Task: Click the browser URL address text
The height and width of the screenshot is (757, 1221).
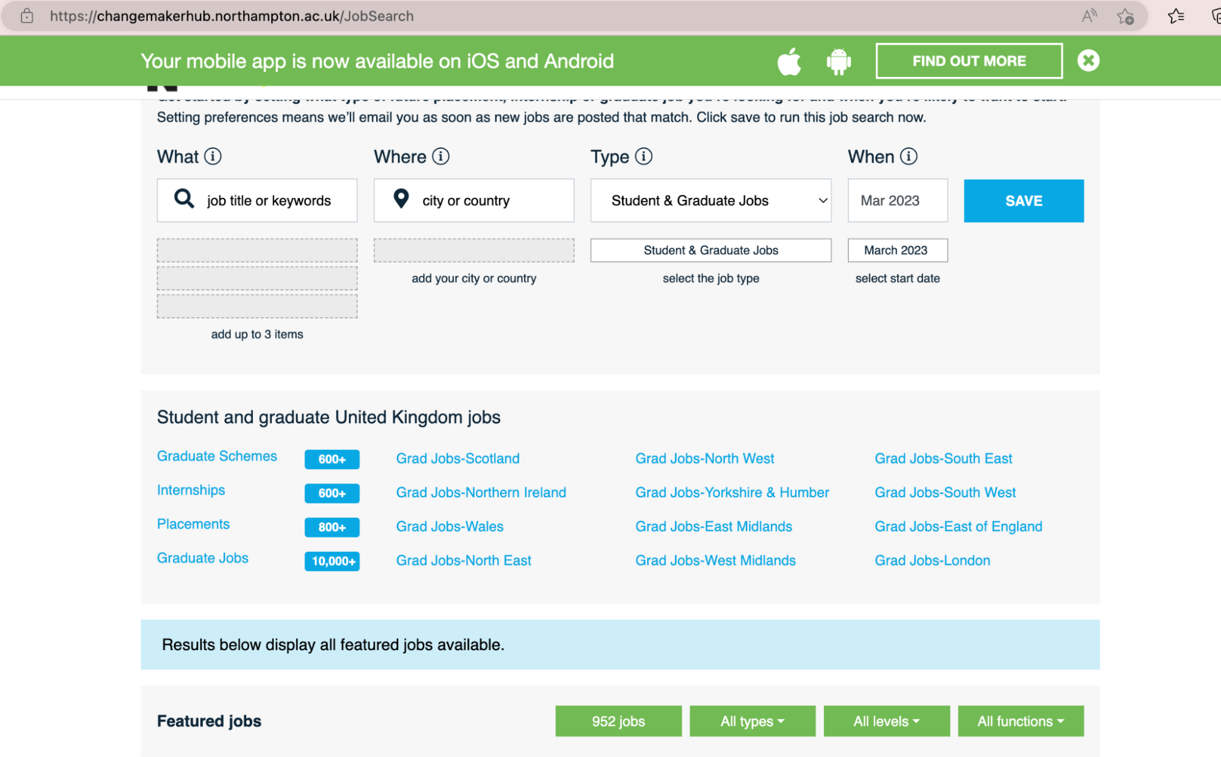Action: (231, 16)
